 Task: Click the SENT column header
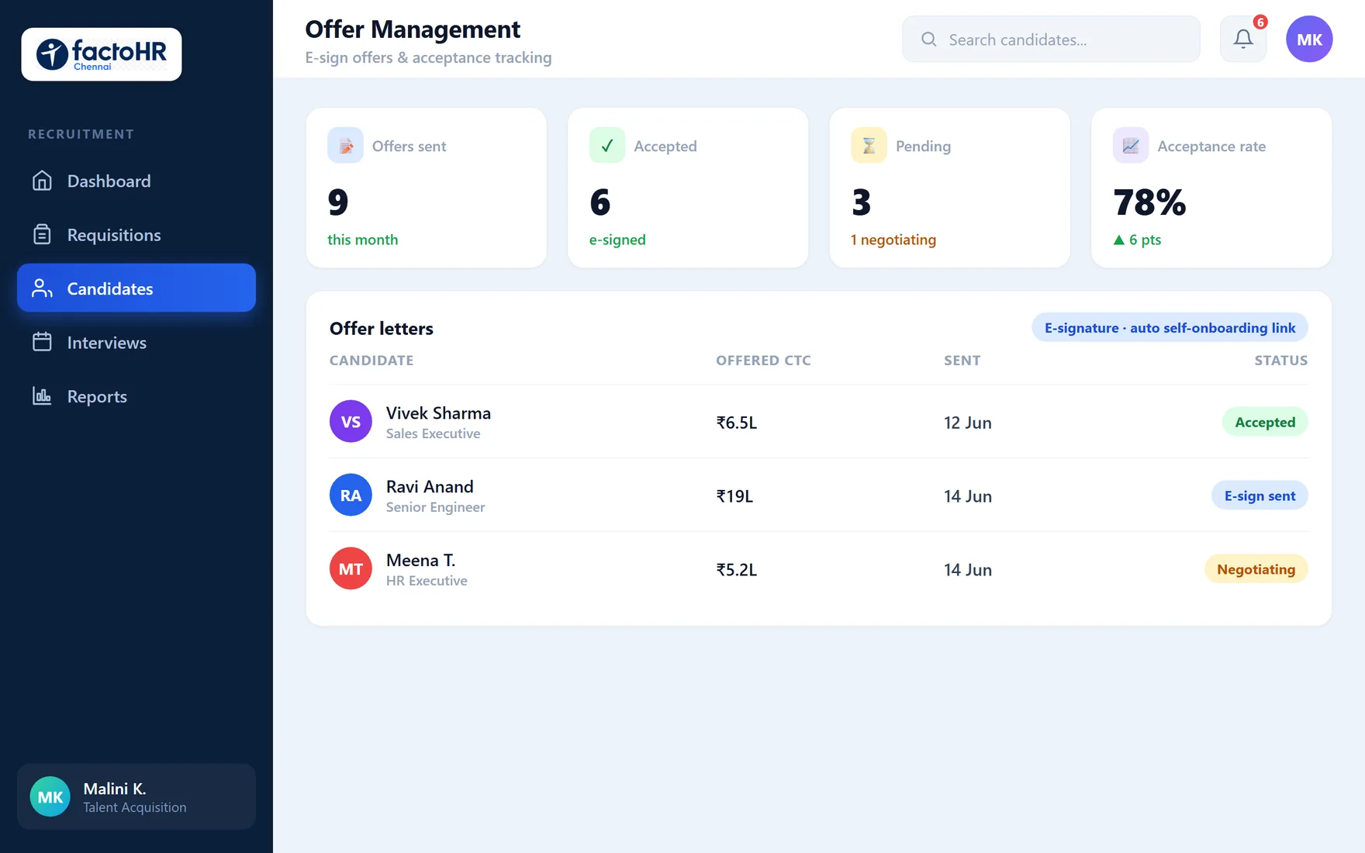click(962, 361)
